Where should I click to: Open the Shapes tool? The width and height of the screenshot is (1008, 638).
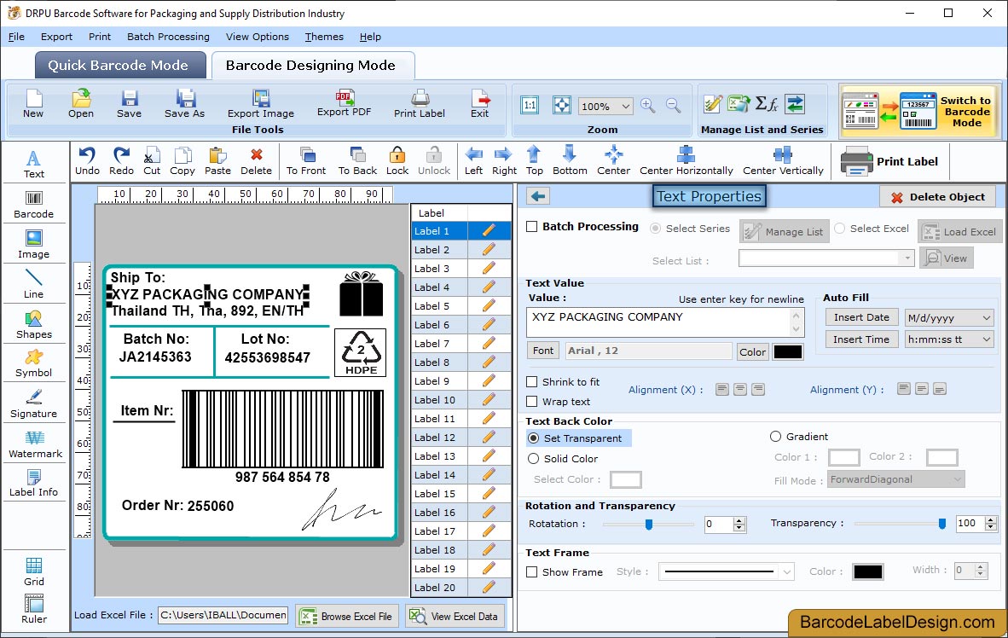[33, 325]
